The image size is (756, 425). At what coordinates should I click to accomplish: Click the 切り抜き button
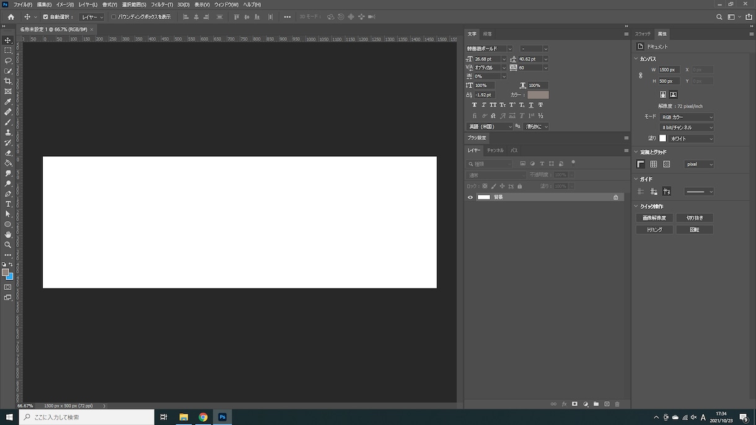click(695, 218)
